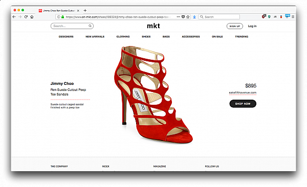Open the saksfifthavenue.com link
This screenshot has width=307, height=187.
tap(243, 92)
